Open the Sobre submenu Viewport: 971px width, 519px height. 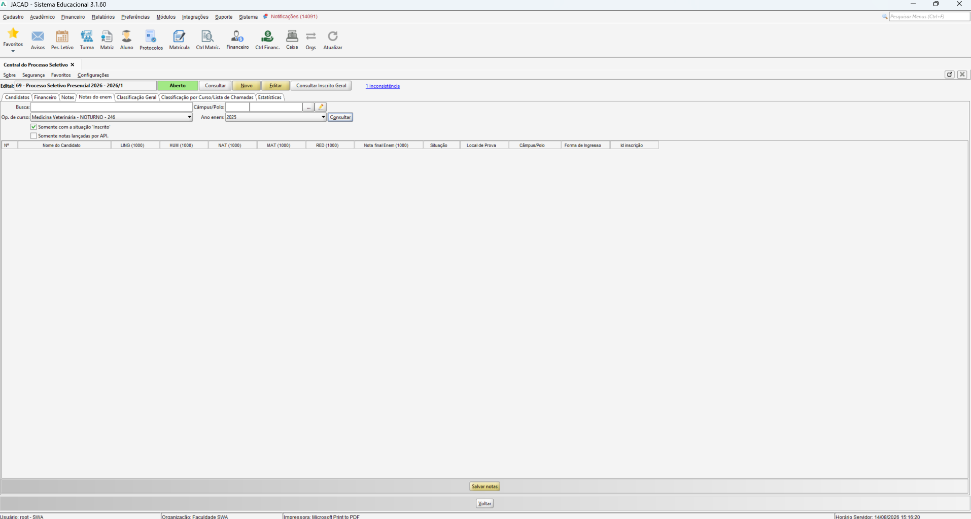pos(10,75)
